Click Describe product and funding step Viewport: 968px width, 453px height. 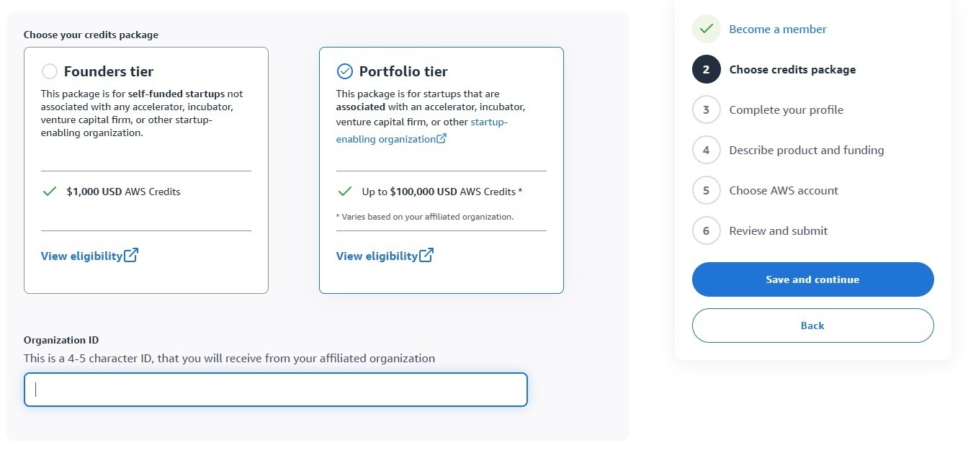click(x=807, y=150)
